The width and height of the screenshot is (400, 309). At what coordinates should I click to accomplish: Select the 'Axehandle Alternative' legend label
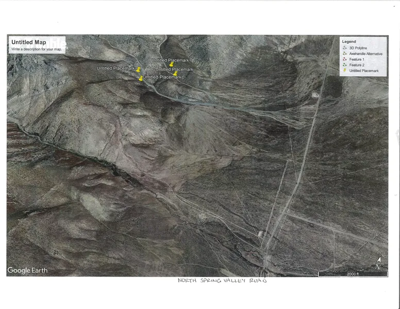tap(365, 54)
